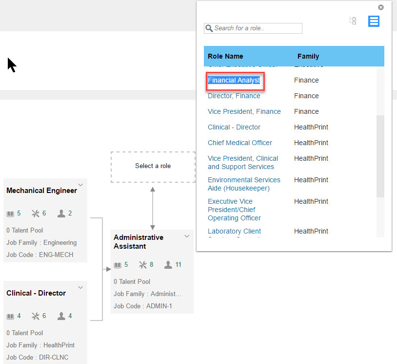
Task: Open Mechanical Engineer people icon
Action: point(61,214)
